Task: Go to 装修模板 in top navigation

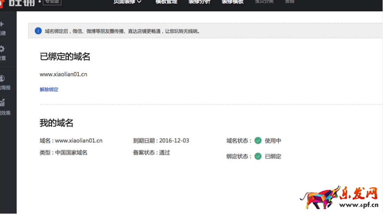Action: click(x=232, y=2)
